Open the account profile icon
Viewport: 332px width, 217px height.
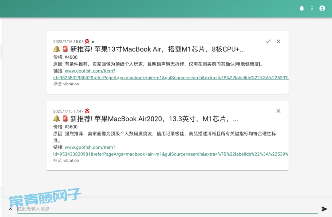[x=322, y=9]
